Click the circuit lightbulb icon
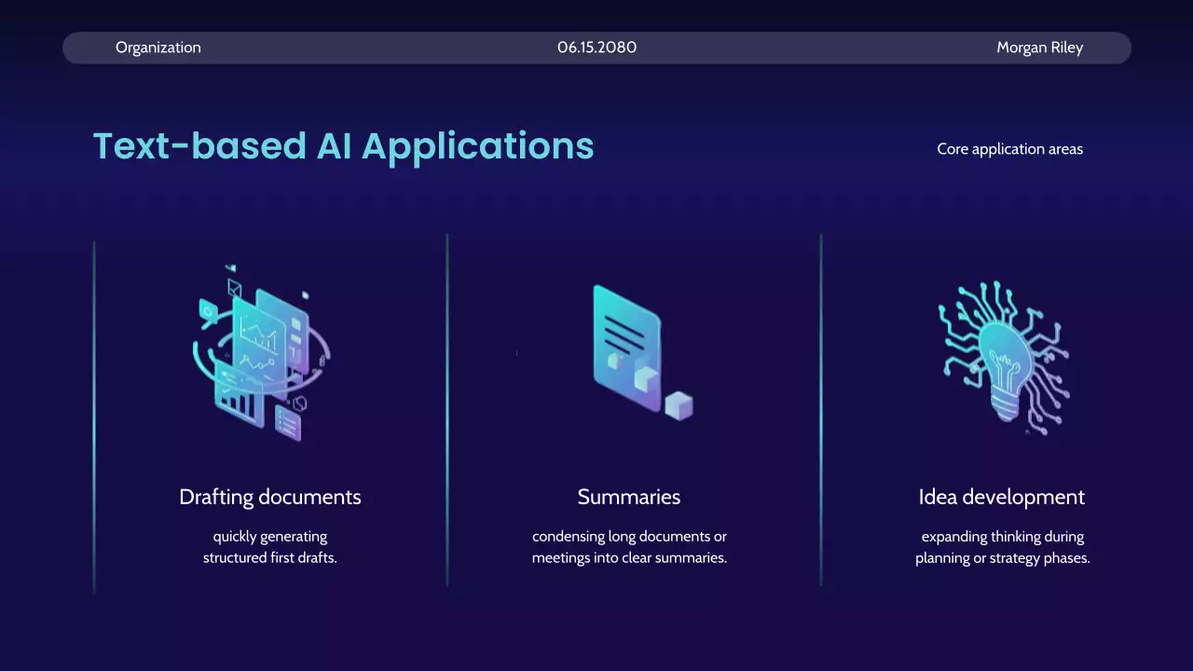Screen dimensions: 1193x671 pyautogui.click(x=1005, y=356)
